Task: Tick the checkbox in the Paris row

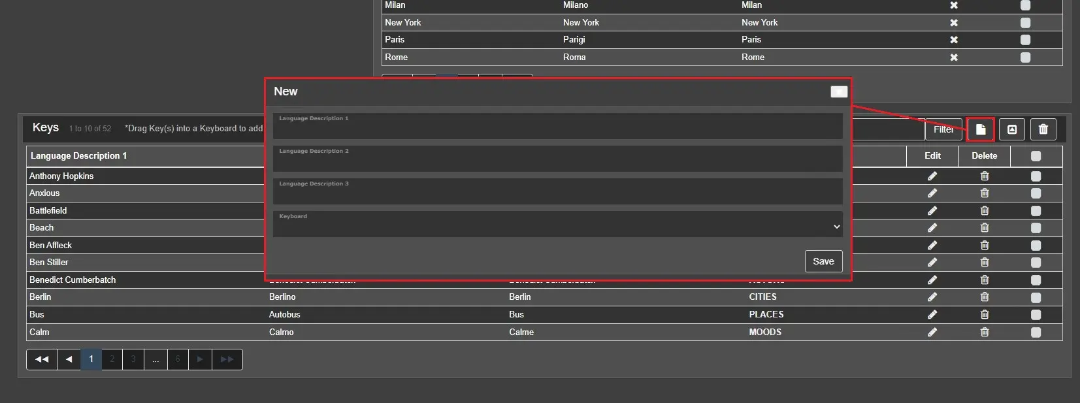Action: point(1025,40)
